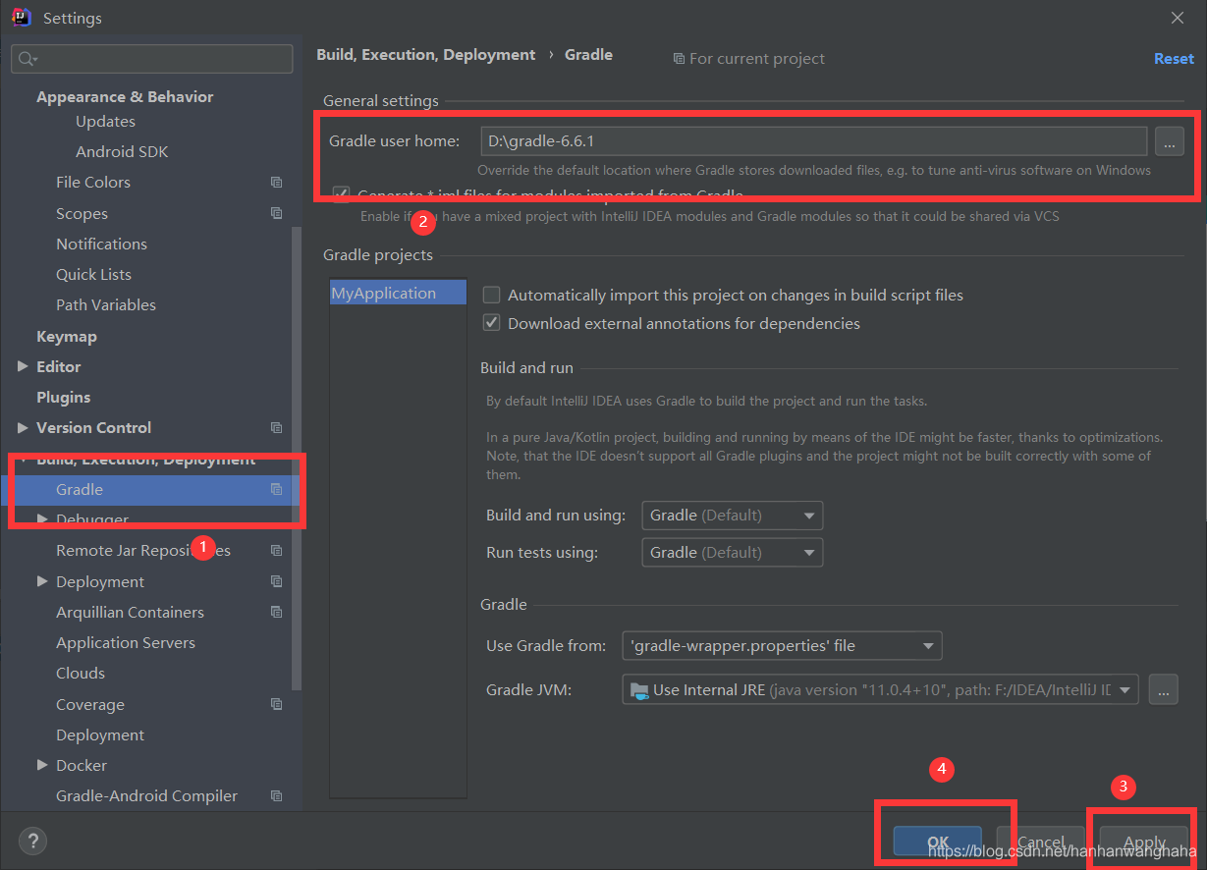Screen dimensions: 1207x870
Task: Click per-project icon beside Scopes
Action: tap(276, 213)
